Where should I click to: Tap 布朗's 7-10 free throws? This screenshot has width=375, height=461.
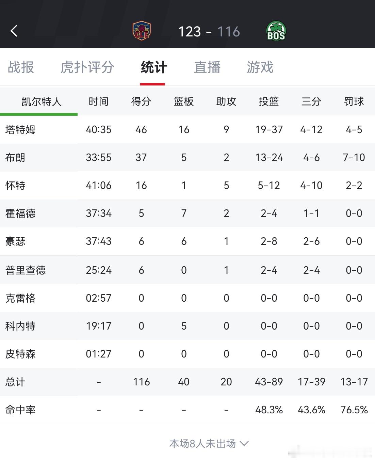(354, 157)
